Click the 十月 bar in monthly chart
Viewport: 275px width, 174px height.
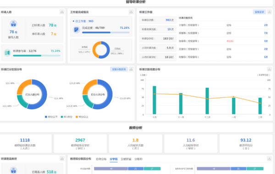[x=154, y=100]
